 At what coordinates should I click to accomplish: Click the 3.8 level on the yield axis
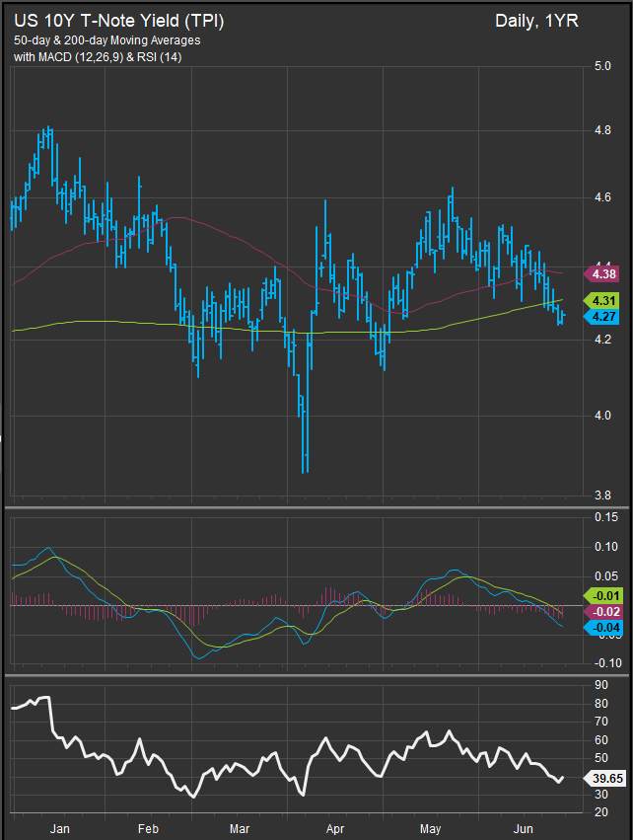tap(601, 496)
